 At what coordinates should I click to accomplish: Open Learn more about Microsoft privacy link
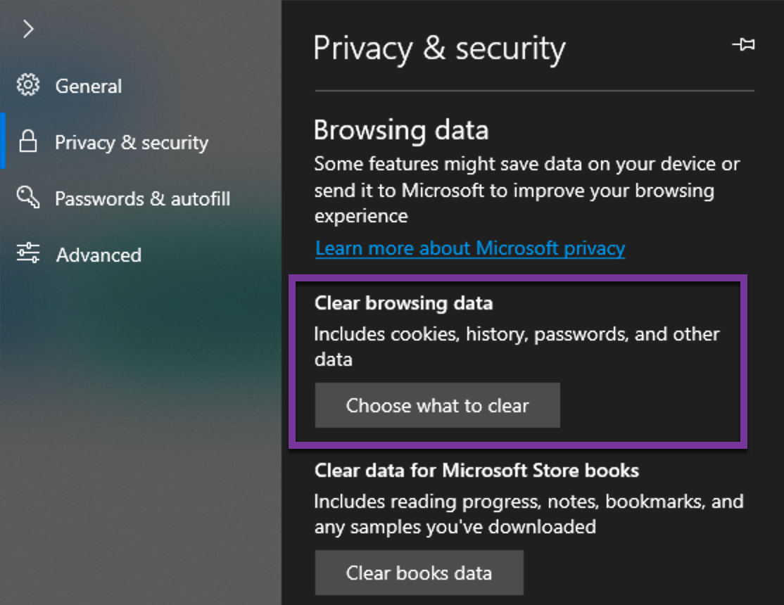coord(470,248)
